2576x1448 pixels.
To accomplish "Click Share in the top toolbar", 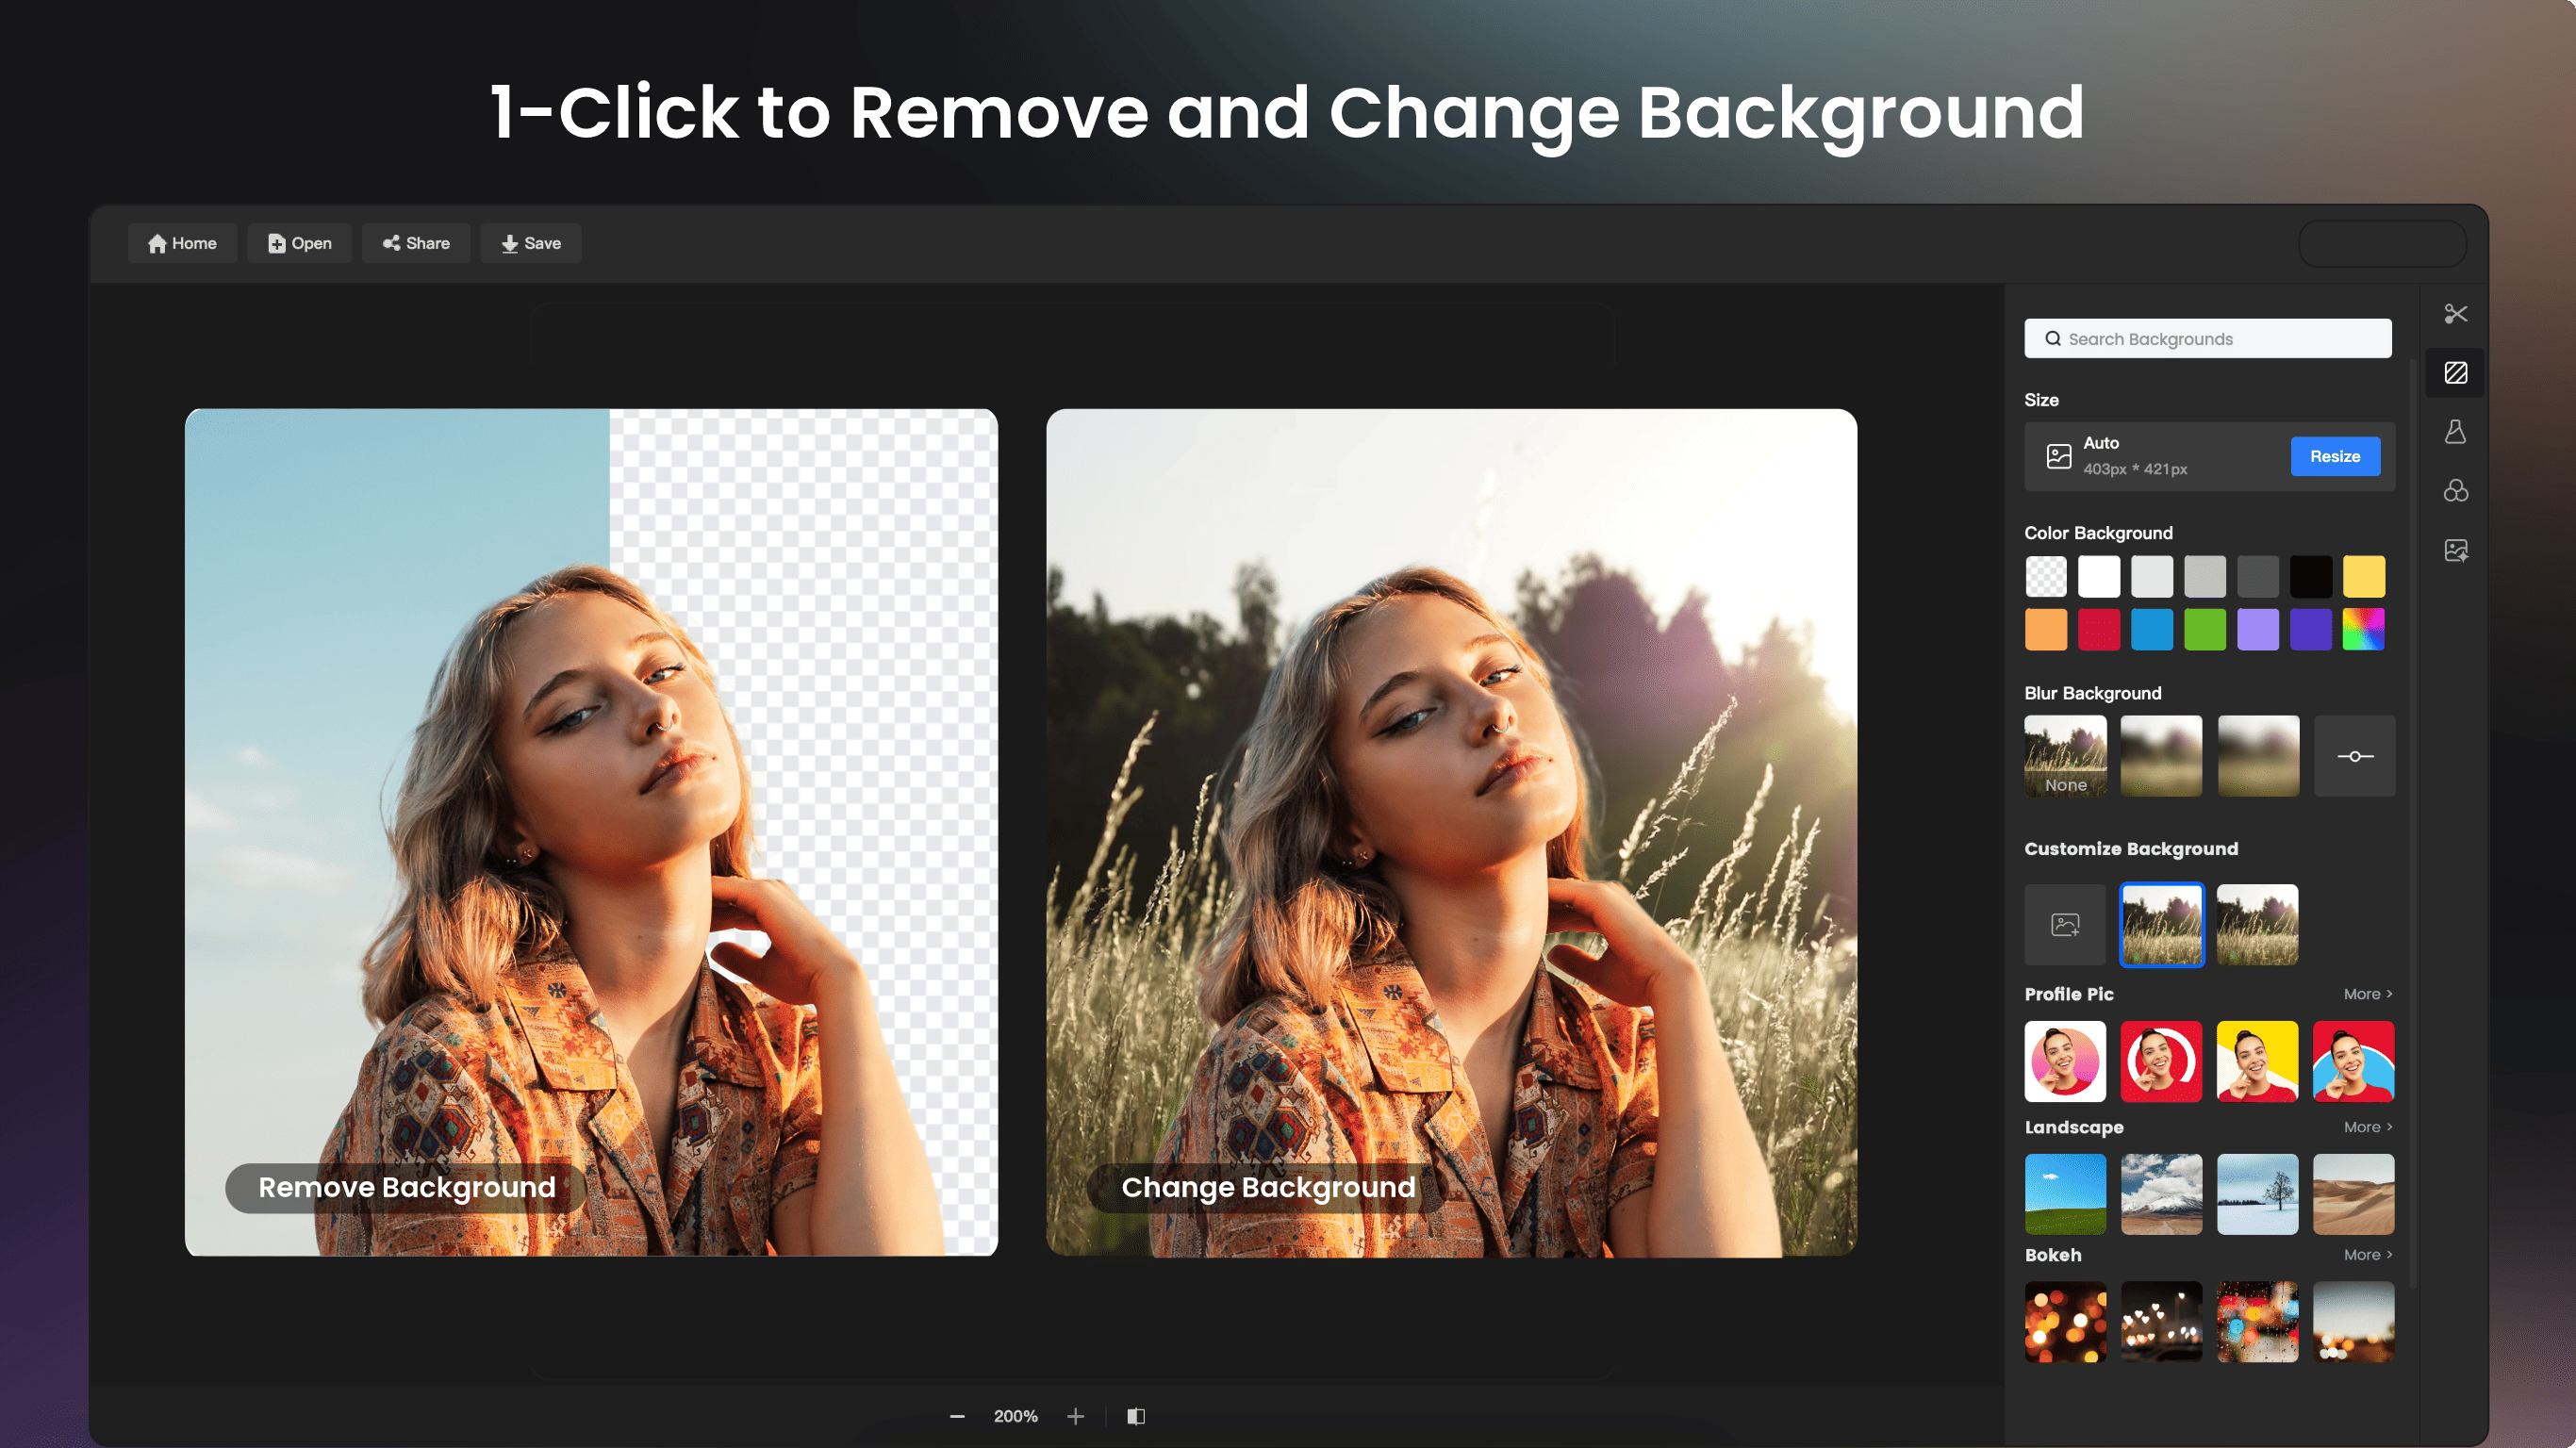I will [x=416, y=243].
